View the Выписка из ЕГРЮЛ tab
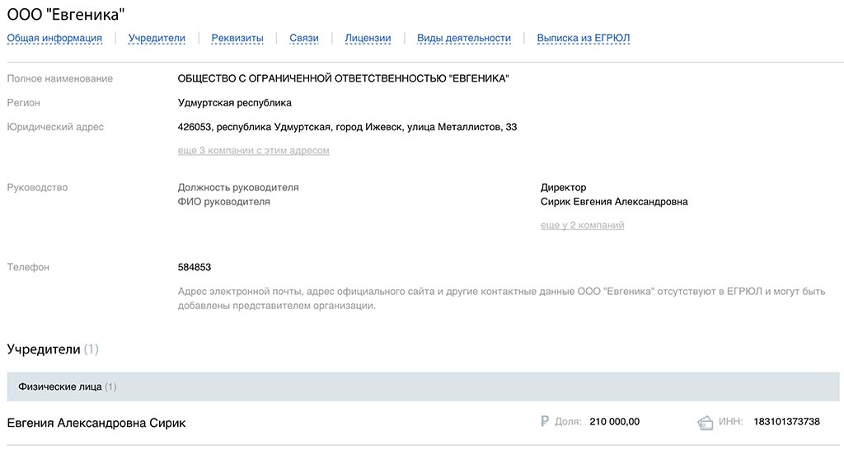Image resolution: width=844 pixels, height=459 pixels. pyautogui.click(x=584, y=38)
